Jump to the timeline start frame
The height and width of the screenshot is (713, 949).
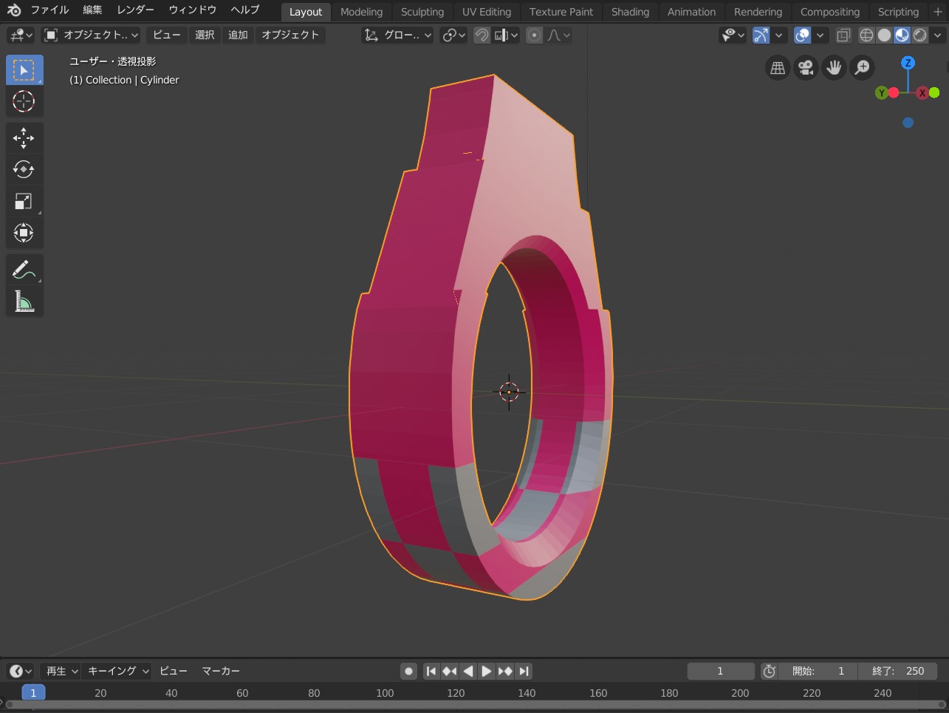[431, 671]
